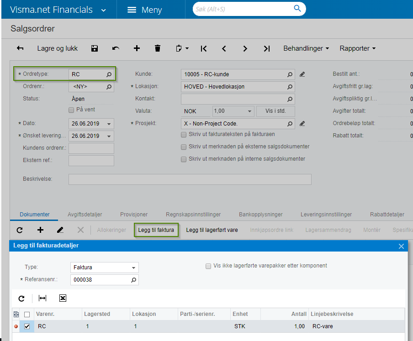Edit customer with pencil icon beside Kunde
Screen dimensions: 413x341
tap(302, 74)
